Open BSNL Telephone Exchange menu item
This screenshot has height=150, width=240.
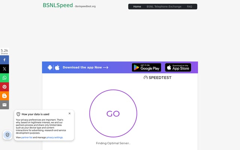164,7
